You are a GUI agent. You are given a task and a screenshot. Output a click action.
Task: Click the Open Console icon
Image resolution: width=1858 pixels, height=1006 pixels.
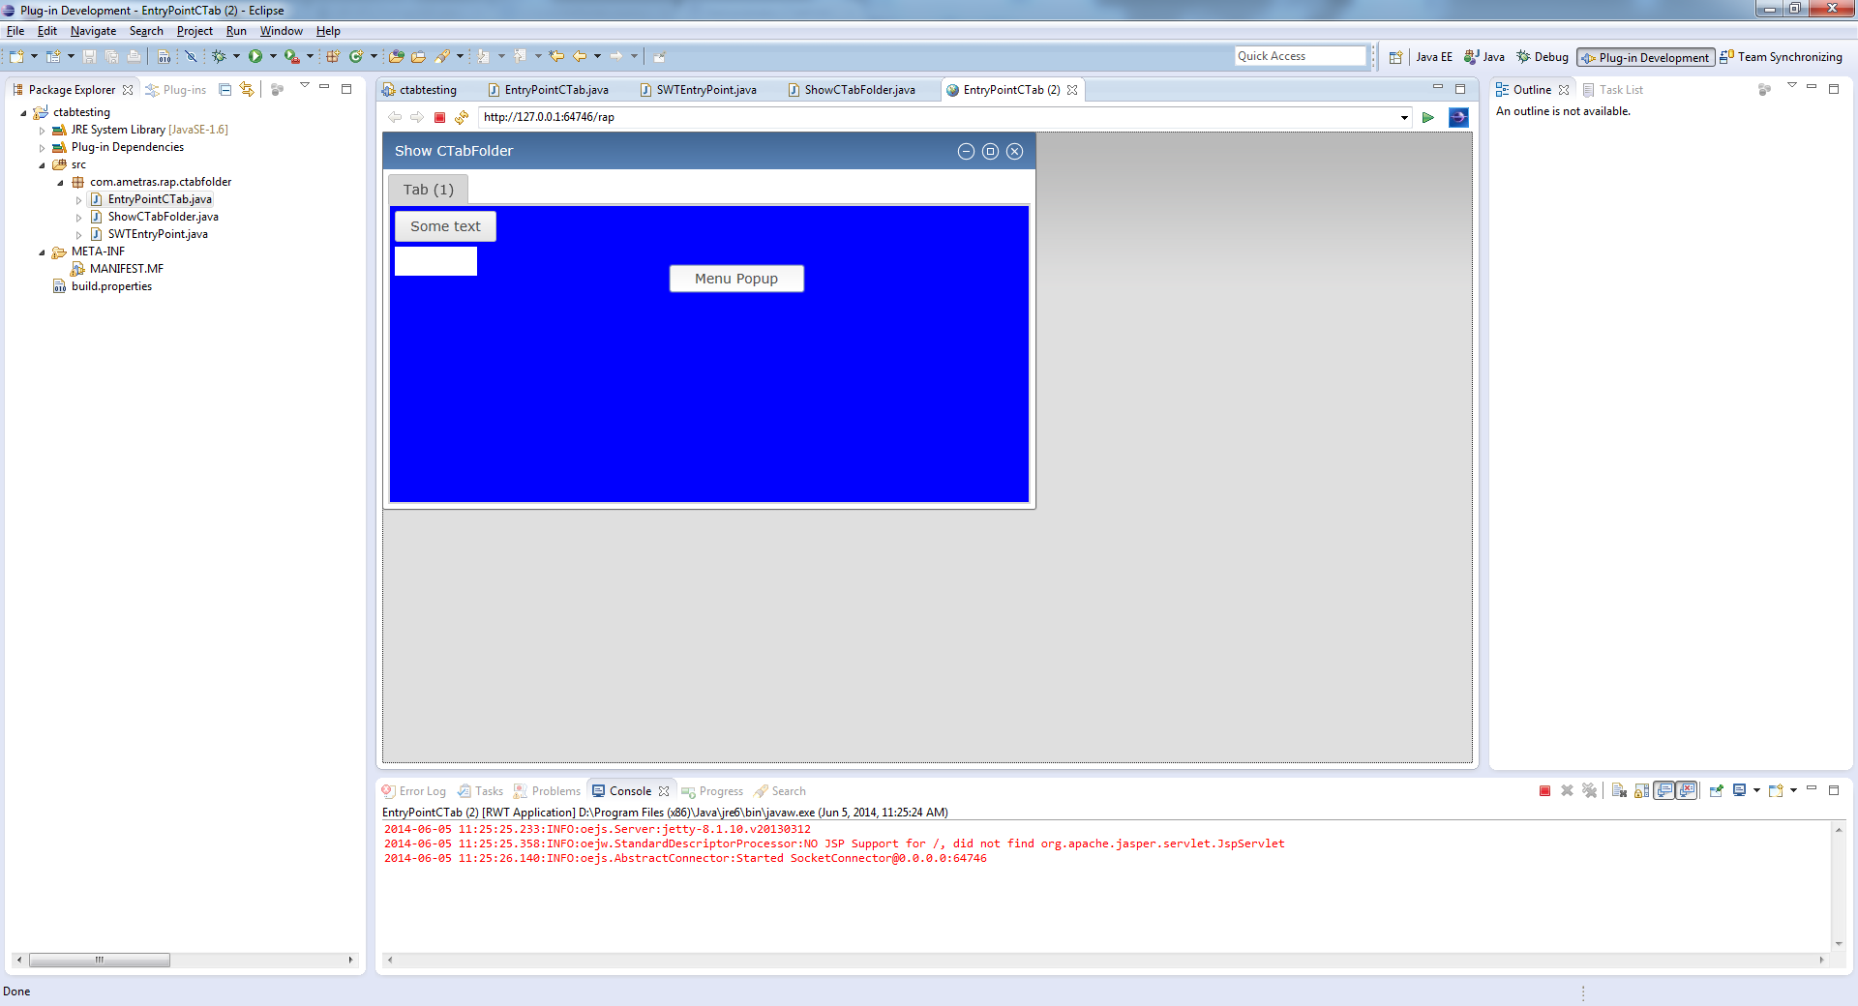click(x=1776, y=790)
